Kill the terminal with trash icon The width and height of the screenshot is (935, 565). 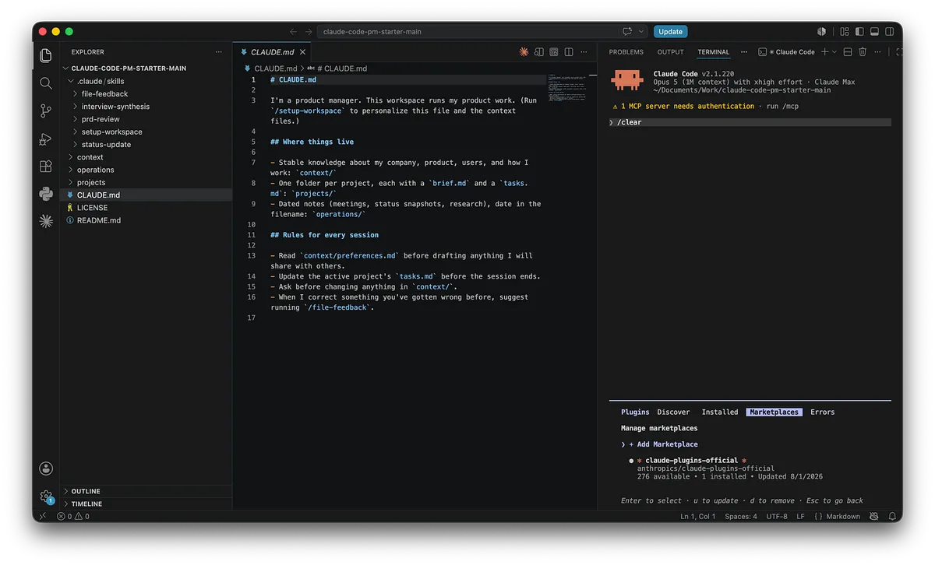tap(863, 52)
